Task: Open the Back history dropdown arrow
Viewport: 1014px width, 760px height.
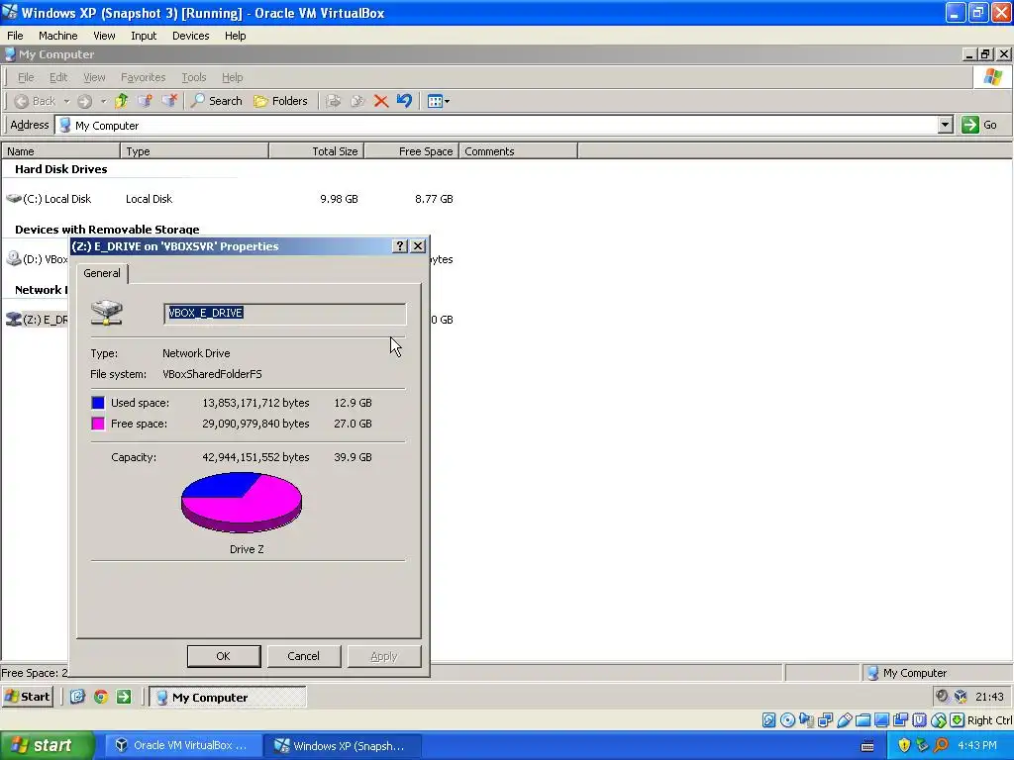Action: pos(66,102)
